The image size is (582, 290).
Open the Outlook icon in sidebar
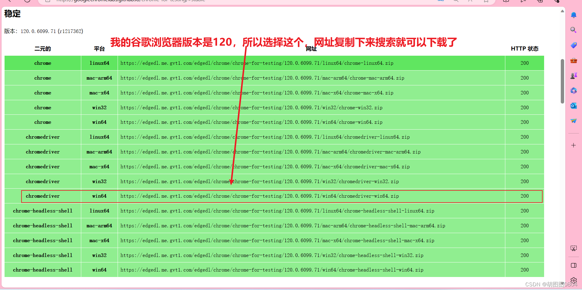tap(573, 106)
